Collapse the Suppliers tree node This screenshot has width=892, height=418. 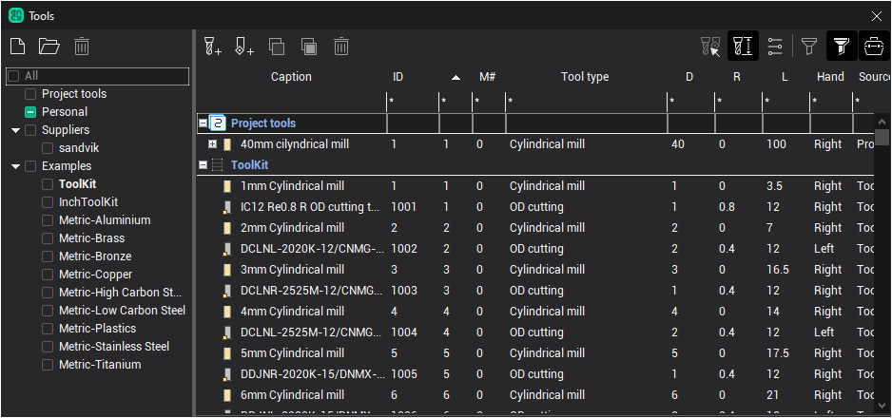[x=16, y=130]
